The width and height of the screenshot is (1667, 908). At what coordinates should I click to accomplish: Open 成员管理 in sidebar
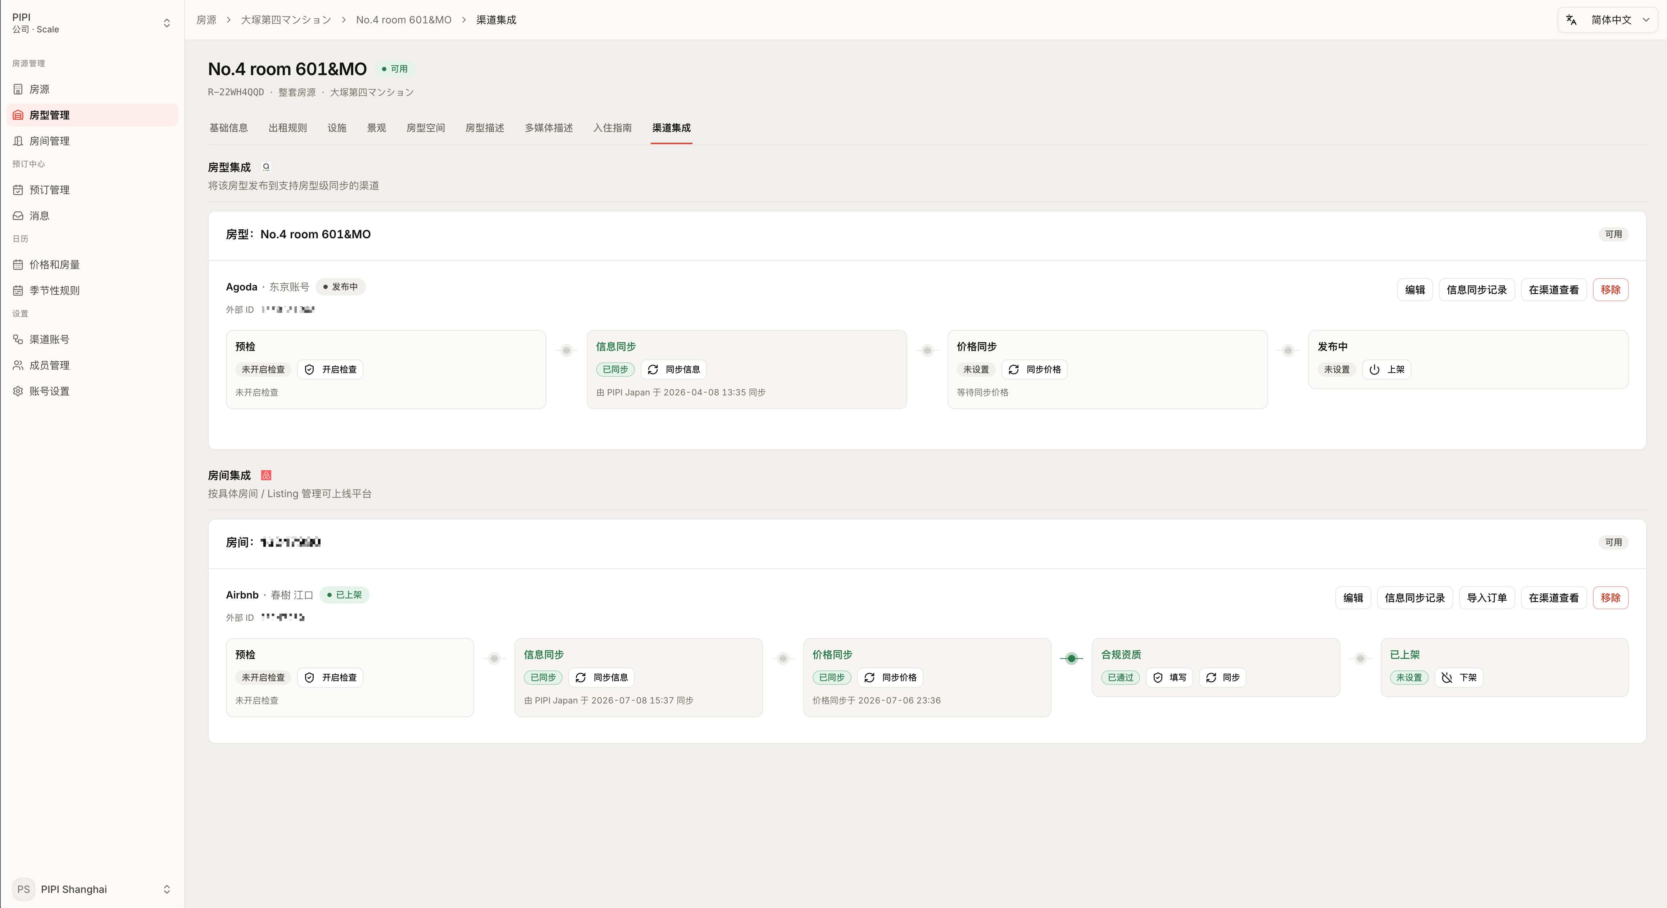[92, 366]
